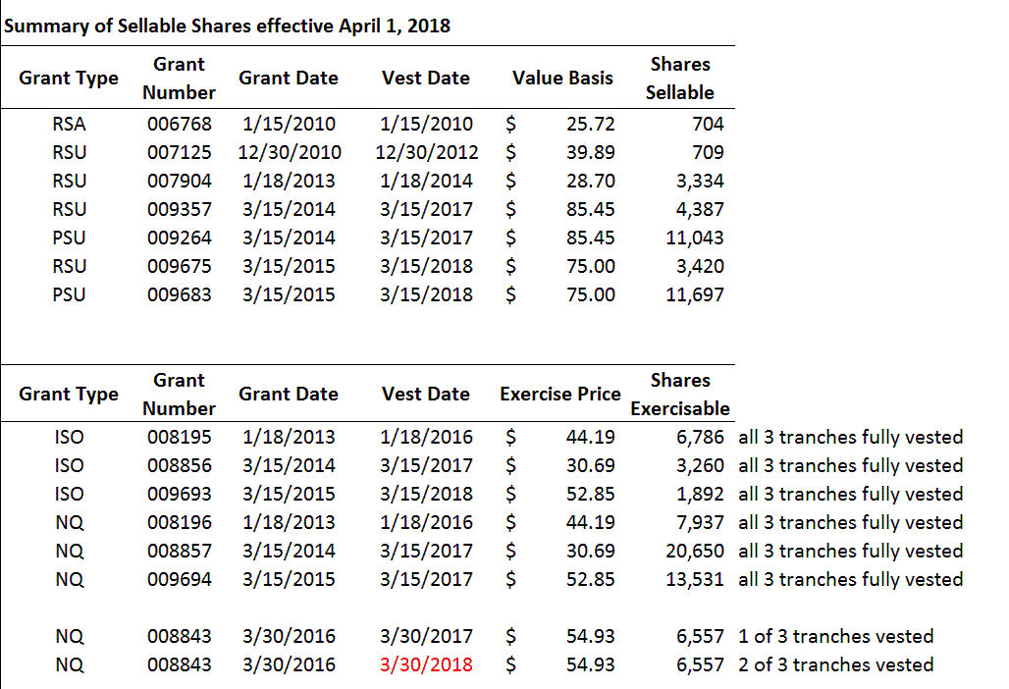Select grant number 008195 cell
This screenshot has width=1009, height=689.
tap(179, 437)
